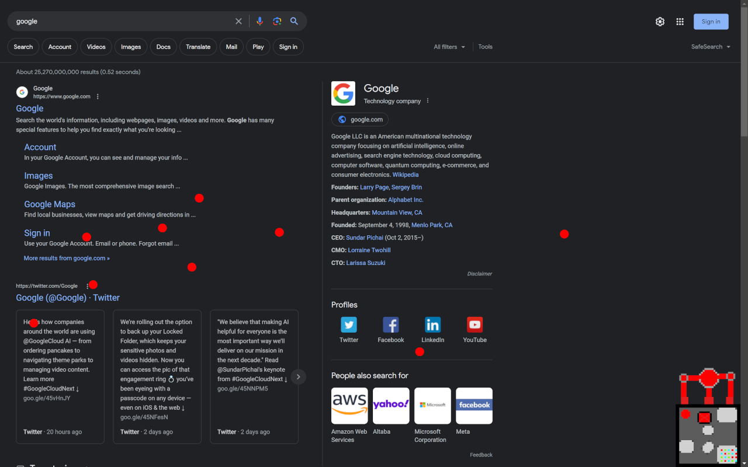Viewport: 748px width, 467px height.
Task: Open the Sign in sitelink
Action: tap(37, 233)
